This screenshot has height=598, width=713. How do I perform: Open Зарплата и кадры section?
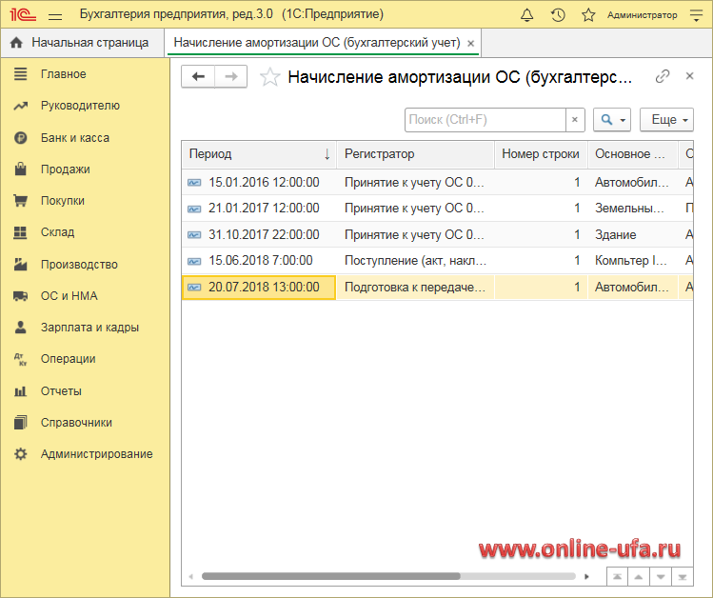pos(89,328)
